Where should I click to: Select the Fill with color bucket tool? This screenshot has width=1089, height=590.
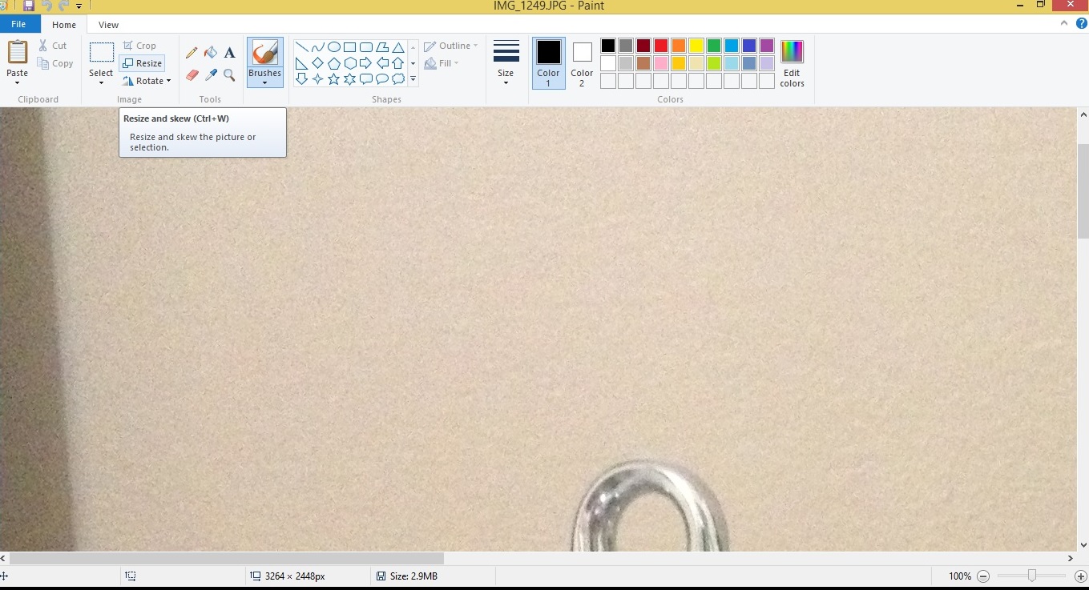click(211, 53)
